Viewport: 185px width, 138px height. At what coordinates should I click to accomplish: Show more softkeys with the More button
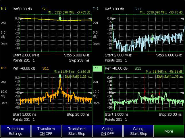(169, 131)
